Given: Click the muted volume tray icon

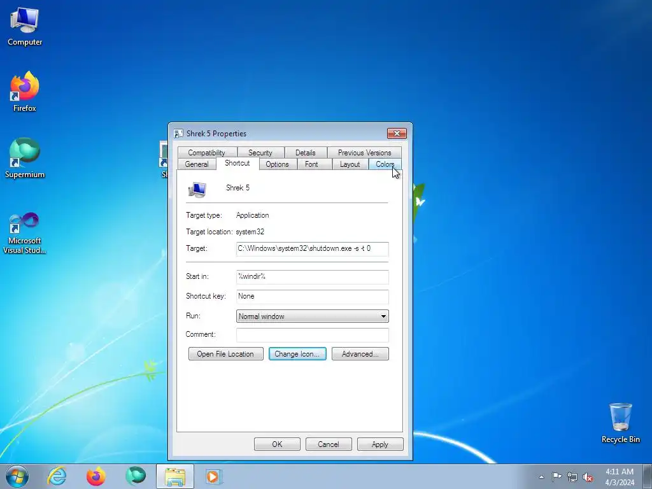Looking at the screenshot, I should [x=588, y=477].
